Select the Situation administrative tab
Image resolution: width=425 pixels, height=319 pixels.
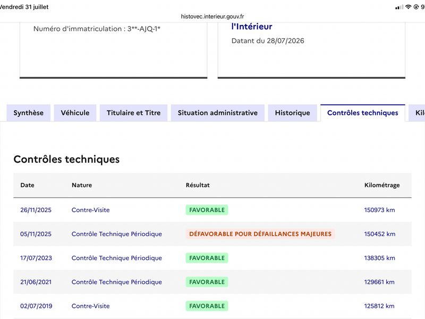click(218, 113)
